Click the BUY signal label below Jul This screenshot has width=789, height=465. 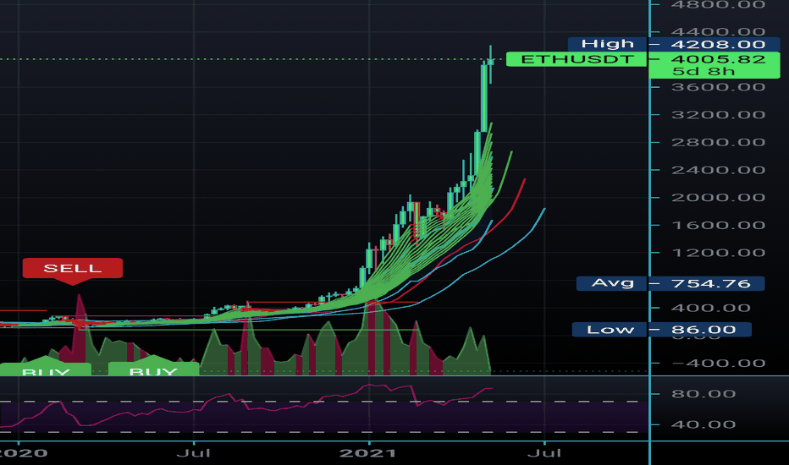[x=153, y=369]
